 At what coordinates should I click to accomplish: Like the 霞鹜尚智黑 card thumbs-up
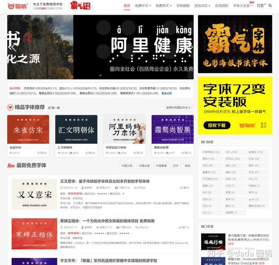pyautogui.click(x=183, y=153)
